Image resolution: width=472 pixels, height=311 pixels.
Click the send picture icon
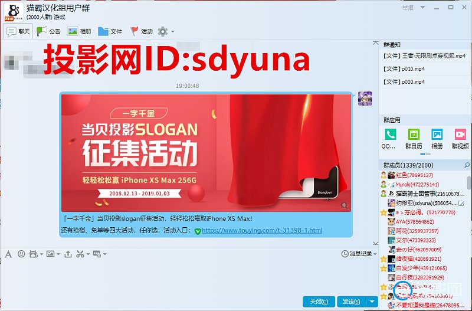pos(50,254)
